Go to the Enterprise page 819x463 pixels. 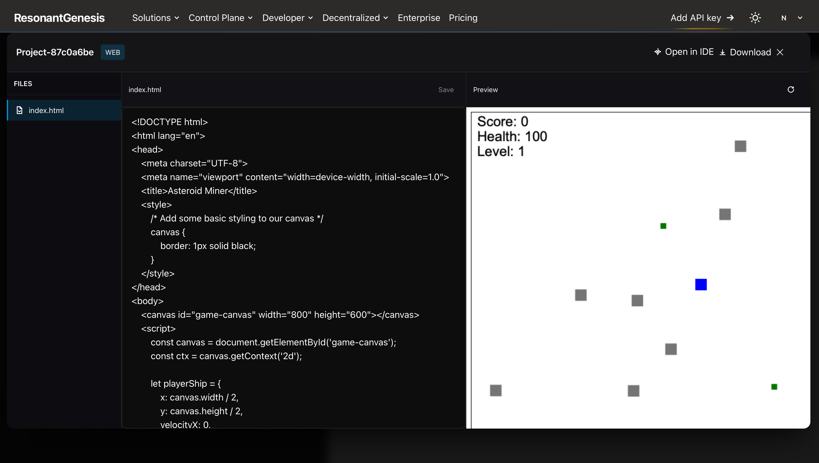coord(419,18)
